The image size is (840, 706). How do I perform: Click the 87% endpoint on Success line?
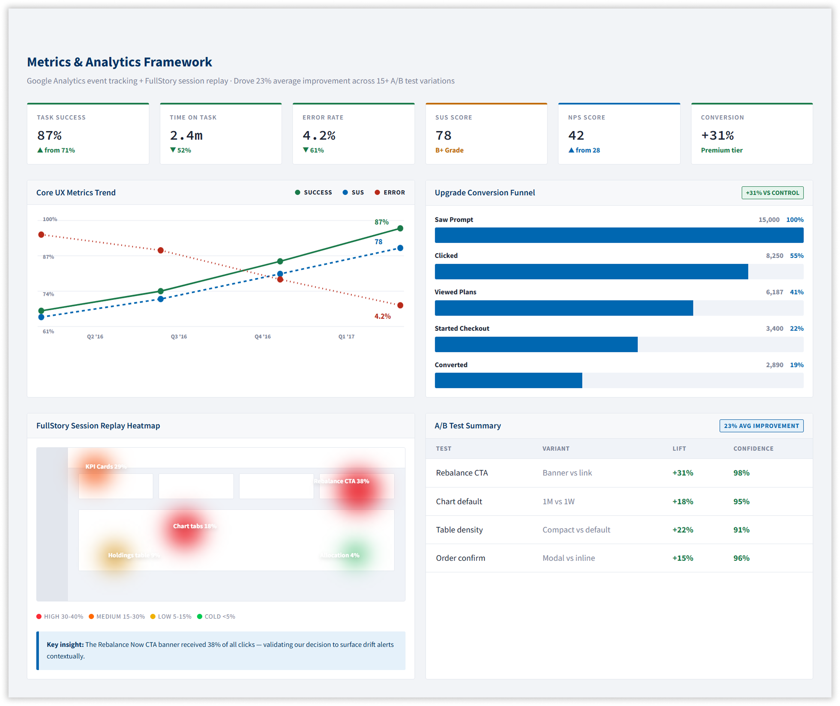[x=400, y=228]
